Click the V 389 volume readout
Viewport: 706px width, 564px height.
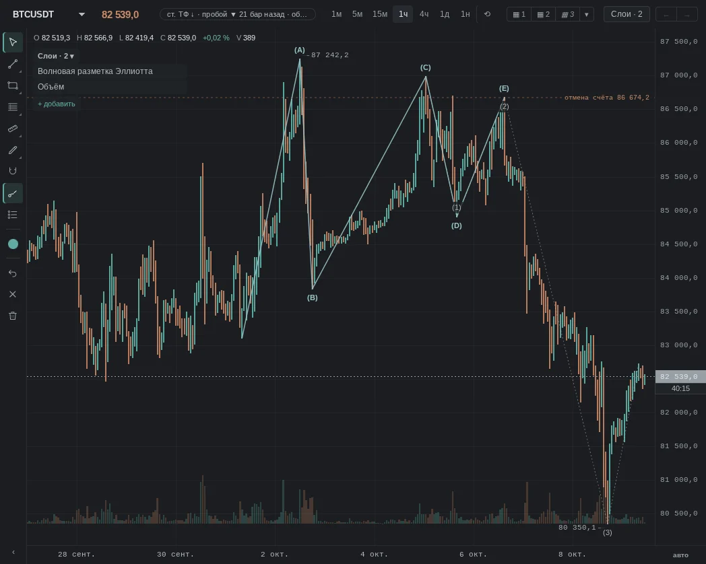246,38
